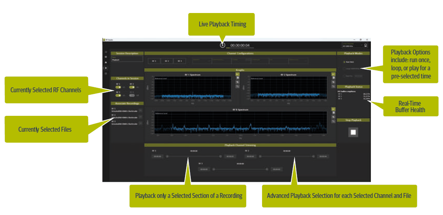This screenshot has height=215, width=443.
Task: Click the device icon in top-right corner
Action: point(366,46)
